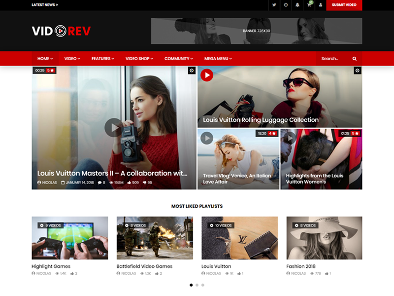Open the Louis Vuitton playlist title

216,266
